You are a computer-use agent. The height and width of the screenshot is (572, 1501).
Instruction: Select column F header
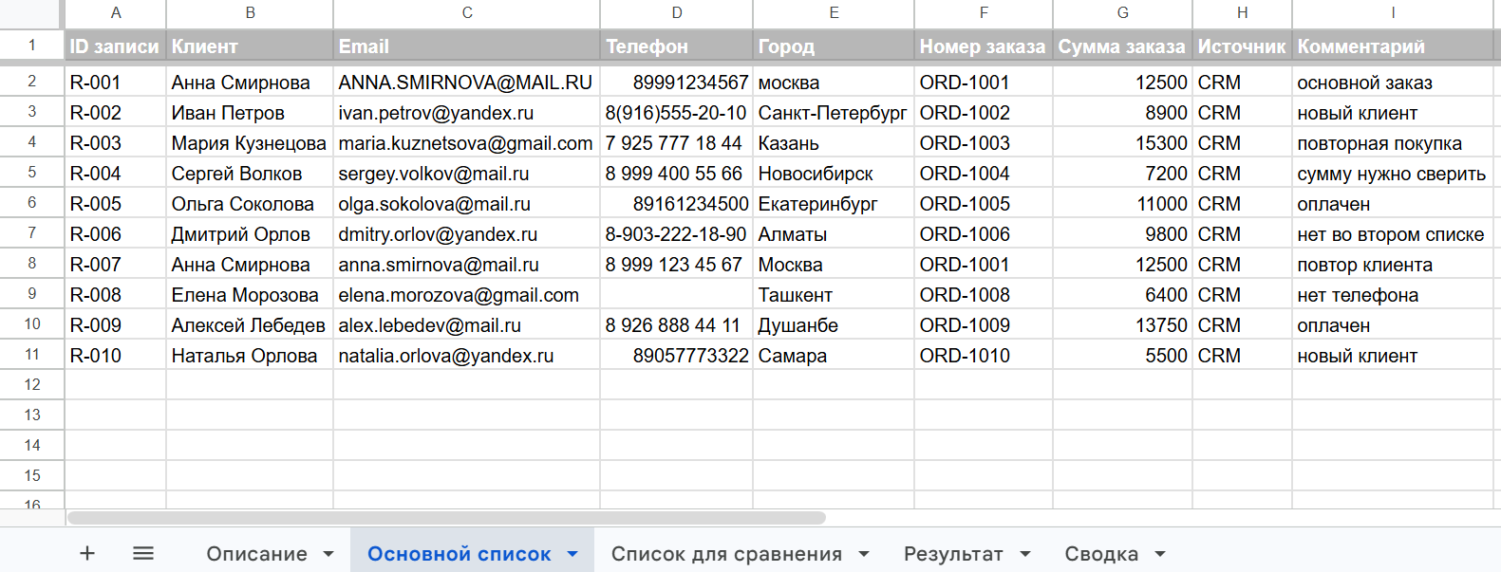[x=984, y=13]
